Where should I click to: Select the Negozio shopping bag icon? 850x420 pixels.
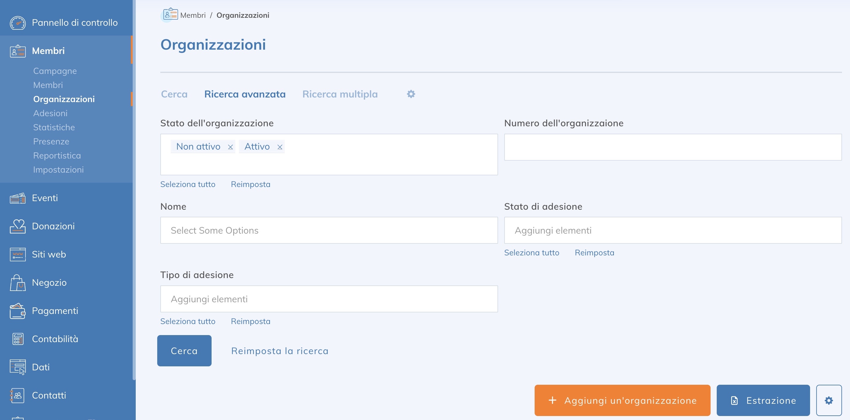coord(18,282)
